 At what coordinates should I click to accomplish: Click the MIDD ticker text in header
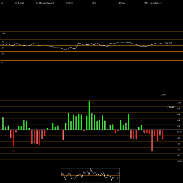pos(122,3)
